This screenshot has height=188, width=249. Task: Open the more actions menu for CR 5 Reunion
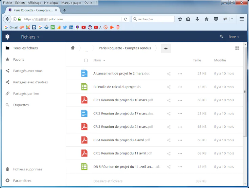[x=180, y=153]
